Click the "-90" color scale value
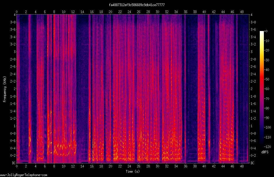The height and width of the screenshot is (177, 274). coord(267,118)
